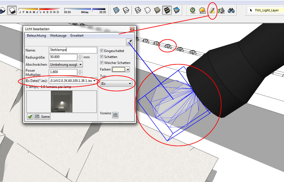
Task: Open the Beleuchtung menu
Action: coord(36,36)
